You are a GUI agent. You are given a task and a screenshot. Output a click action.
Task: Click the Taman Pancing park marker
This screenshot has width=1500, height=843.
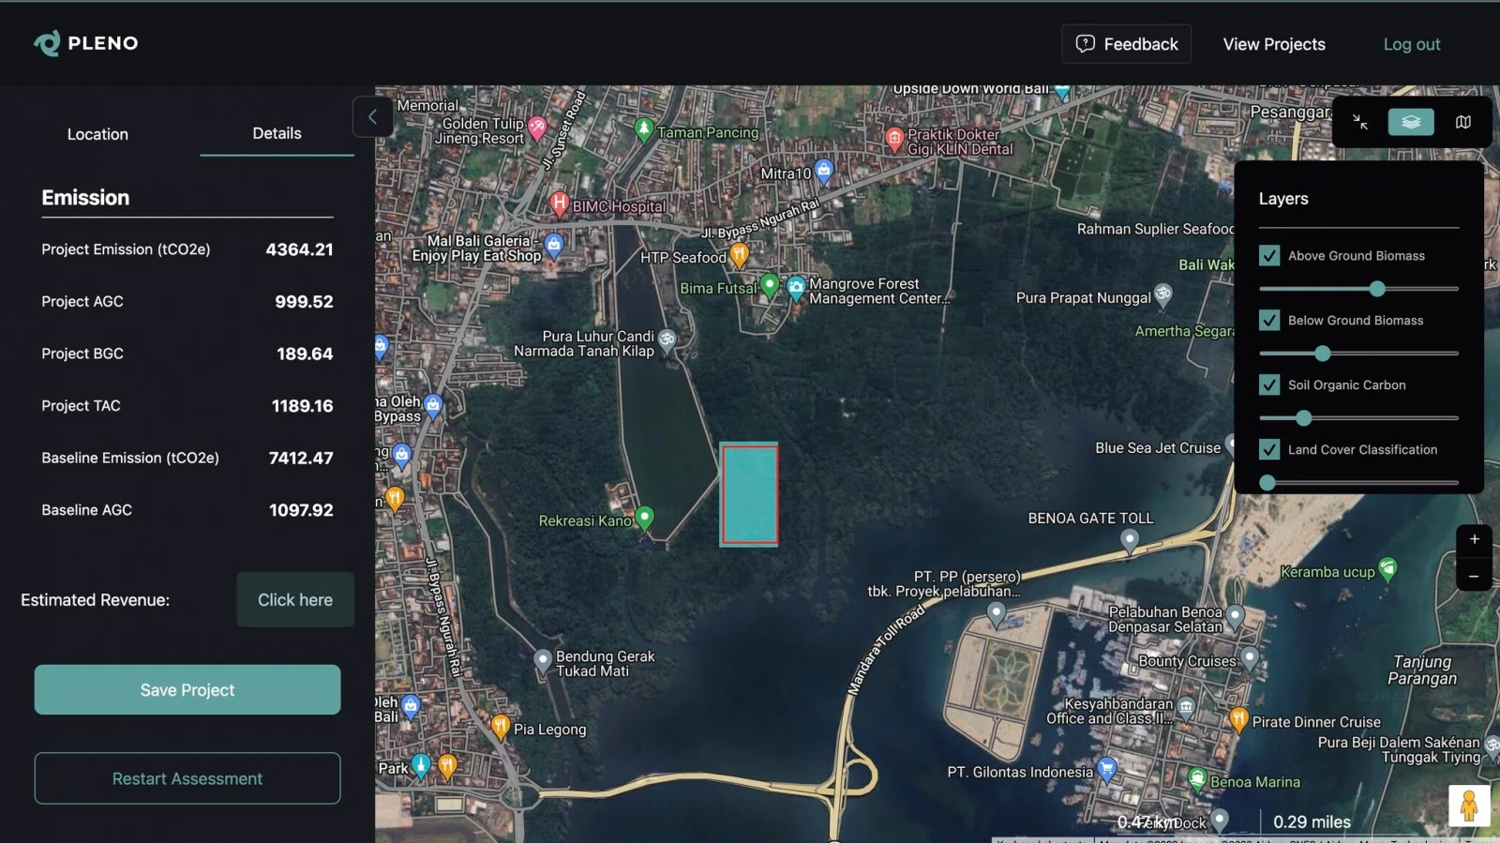(643, 129)
